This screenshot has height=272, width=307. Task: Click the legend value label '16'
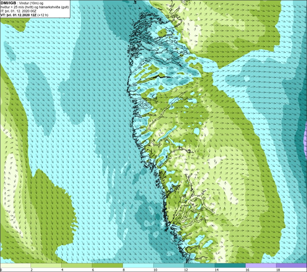pyautogui.click(x=247, y=270)
